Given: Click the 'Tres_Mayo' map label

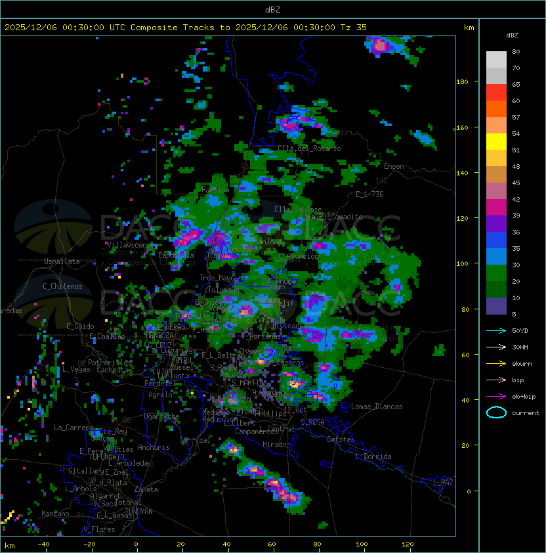Looking at the screenshot, I should point(217,278).
